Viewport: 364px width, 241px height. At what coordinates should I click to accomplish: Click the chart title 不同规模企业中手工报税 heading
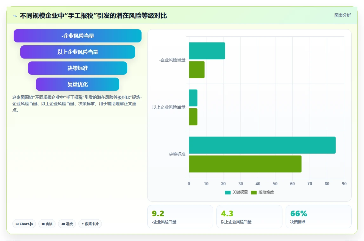coord(93,16)
